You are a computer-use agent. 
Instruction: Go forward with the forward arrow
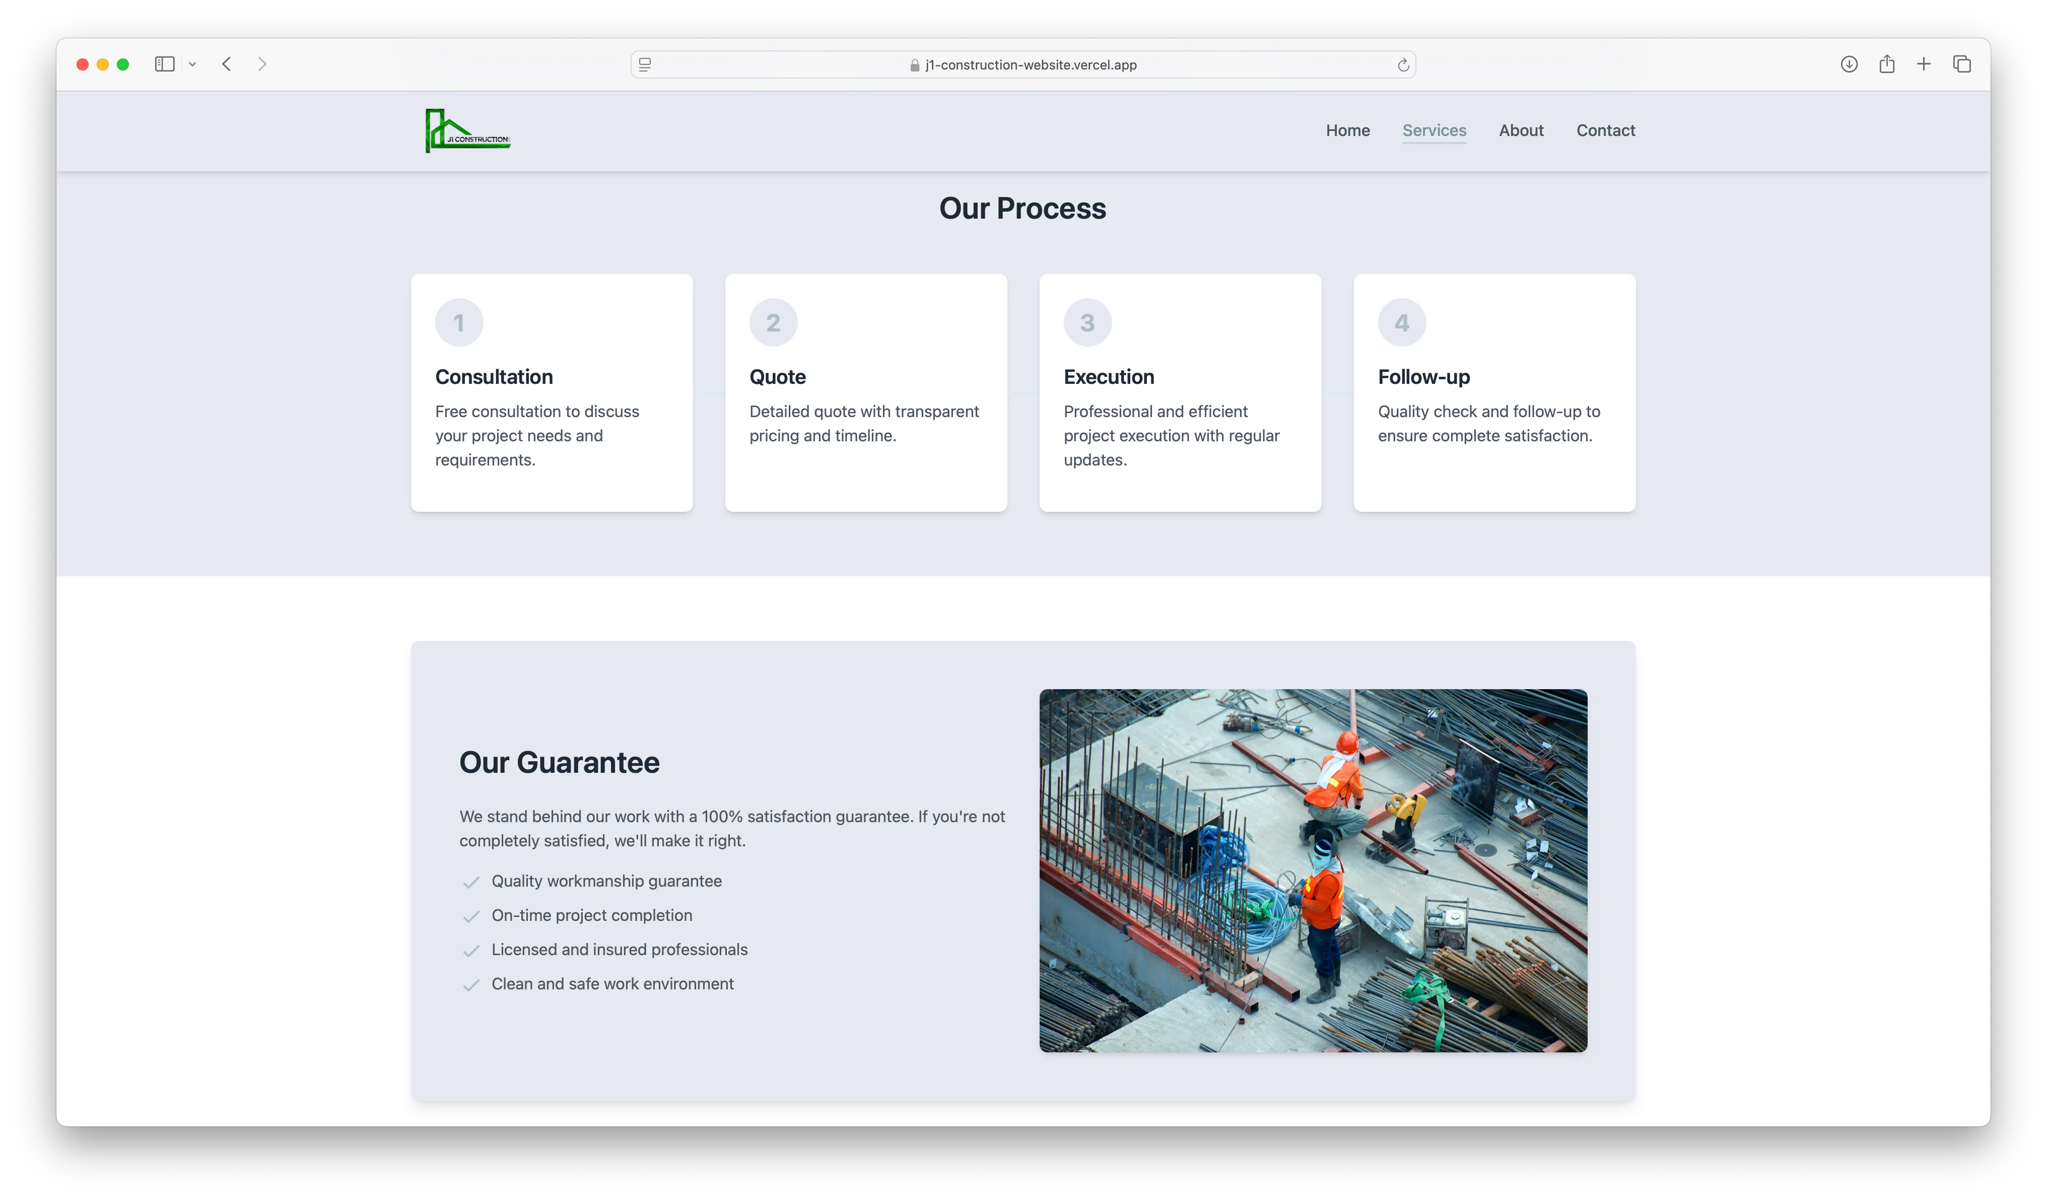point(261,64)
